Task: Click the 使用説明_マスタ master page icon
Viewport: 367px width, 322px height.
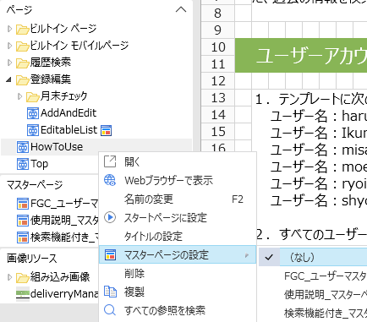Action: pyautogui.click(x=23, y=221)
